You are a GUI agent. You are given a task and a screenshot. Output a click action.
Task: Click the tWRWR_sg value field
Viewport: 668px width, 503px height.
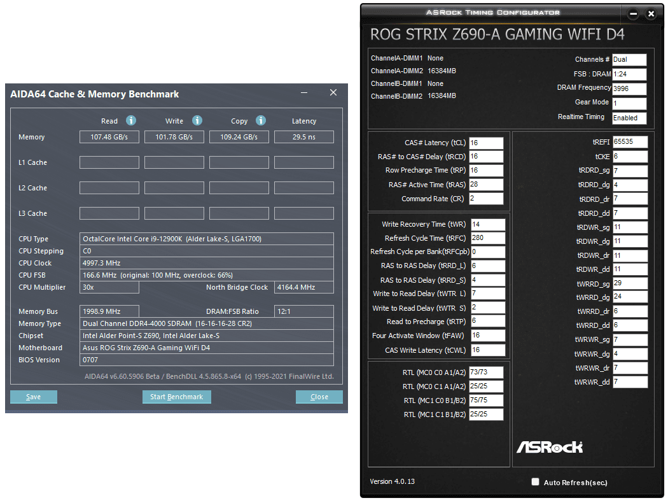(x=630, y=340)
